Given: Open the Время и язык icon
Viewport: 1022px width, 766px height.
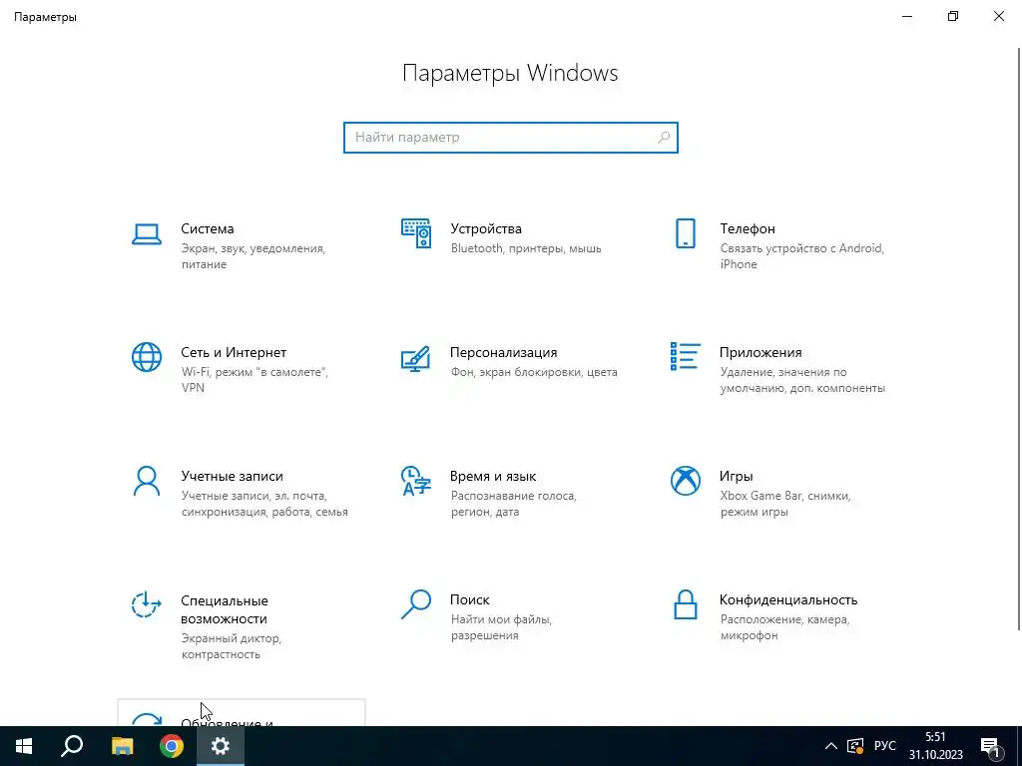Looking at the screenshot, I should [416, 481].
